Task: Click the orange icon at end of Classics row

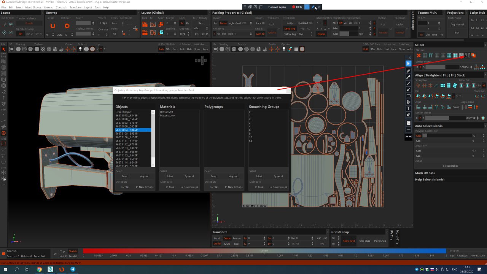Action: coord(474,56)
